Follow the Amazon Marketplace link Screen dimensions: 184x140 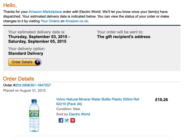tap(45, 12)
